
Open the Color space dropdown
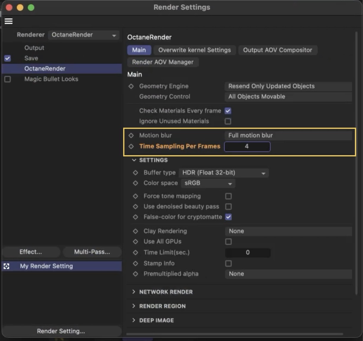[x=208, y=183]
